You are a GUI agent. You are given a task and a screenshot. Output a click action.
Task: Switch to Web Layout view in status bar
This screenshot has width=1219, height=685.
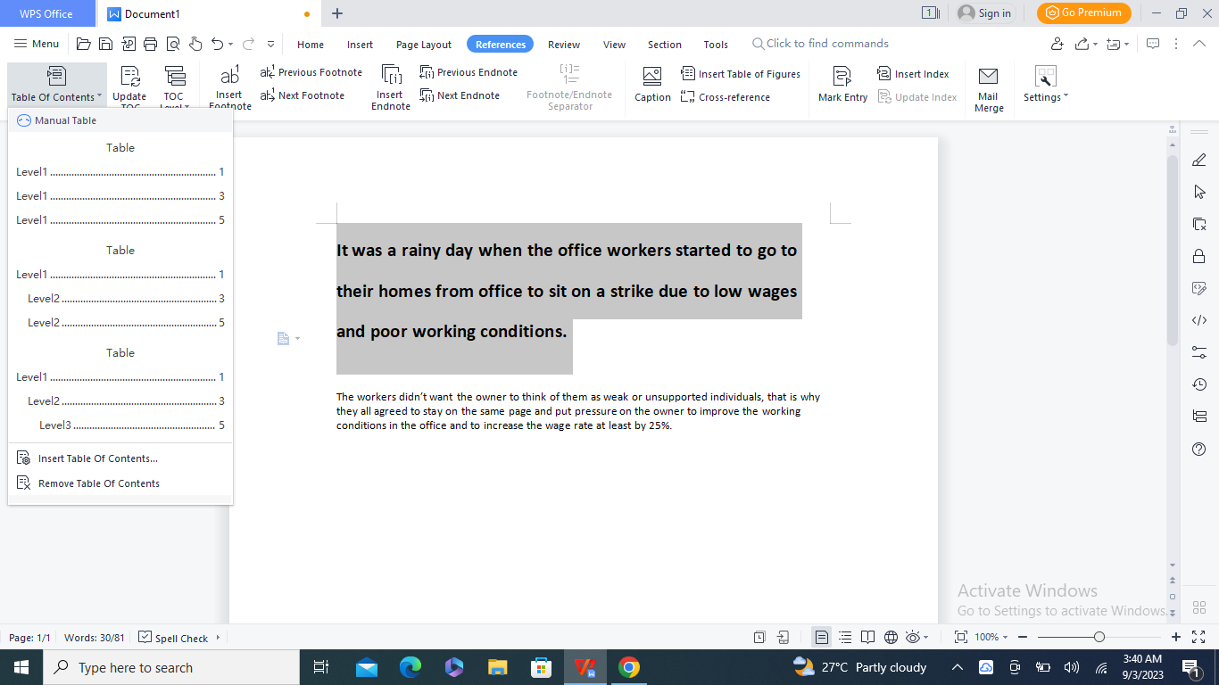click(891, 637)
